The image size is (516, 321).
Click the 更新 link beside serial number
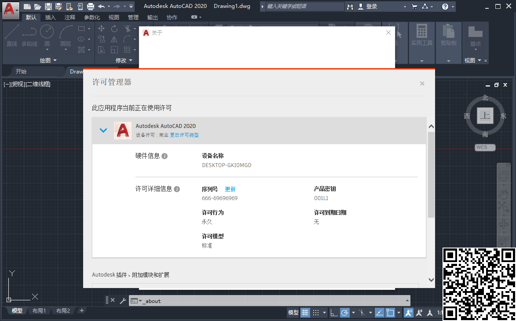click(231, 189)
